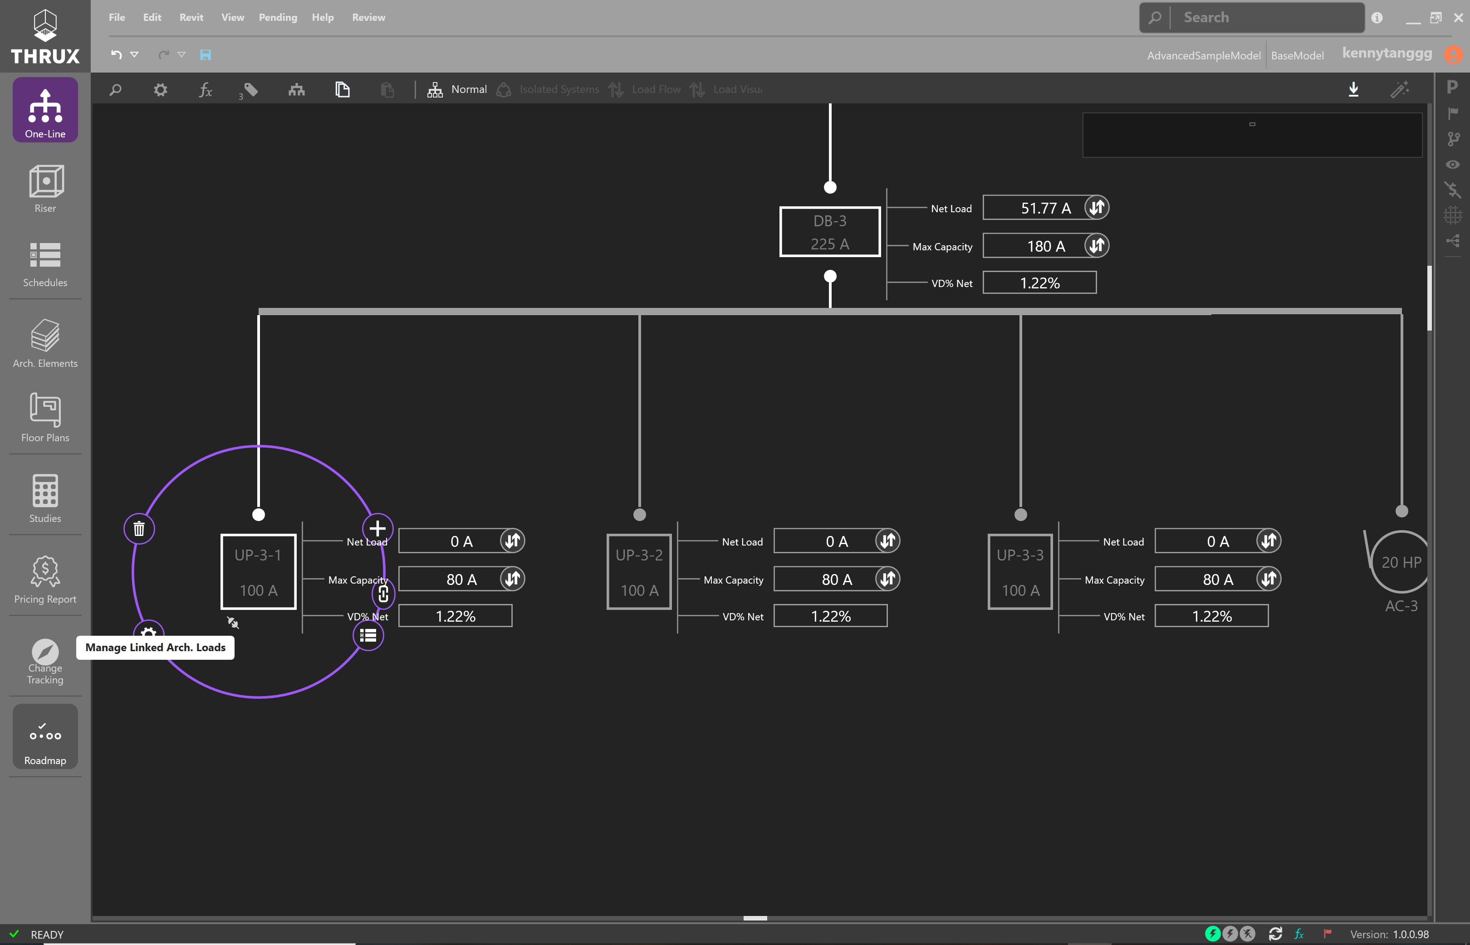Click inside the Search field
Screen dimensions: 1470x945
[x=1252, y=17]
